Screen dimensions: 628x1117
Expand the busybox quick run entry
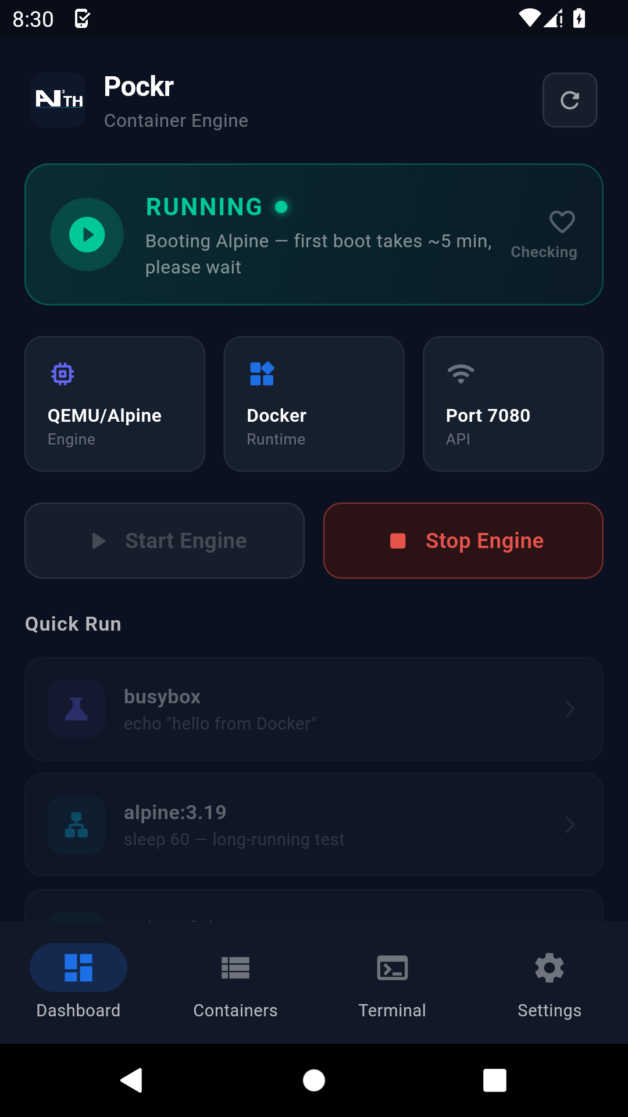click(314, 709)
